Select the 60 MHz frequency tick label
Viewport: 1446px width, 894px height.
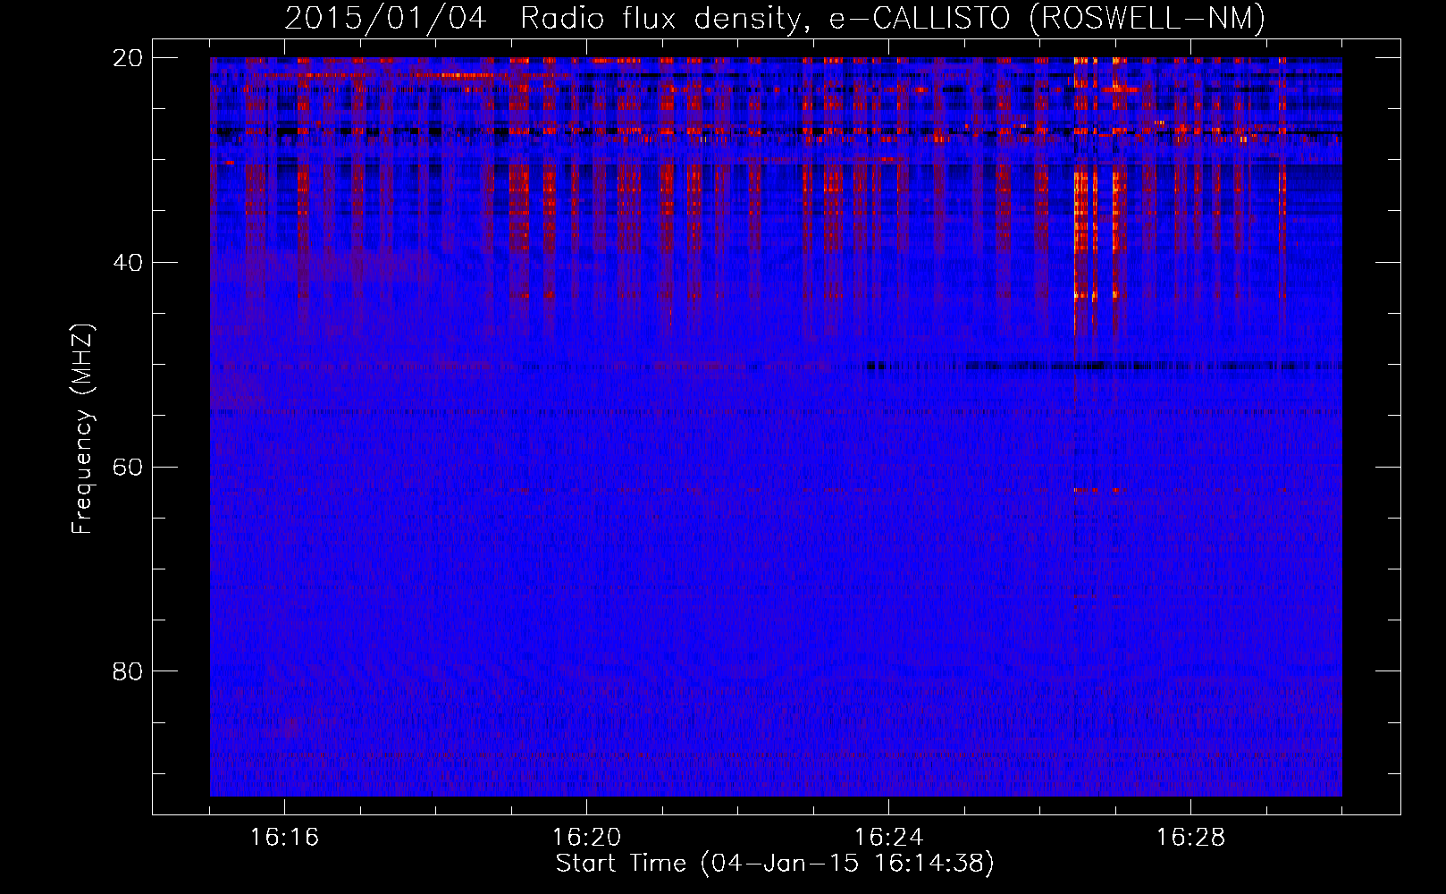tap(128, 468)
